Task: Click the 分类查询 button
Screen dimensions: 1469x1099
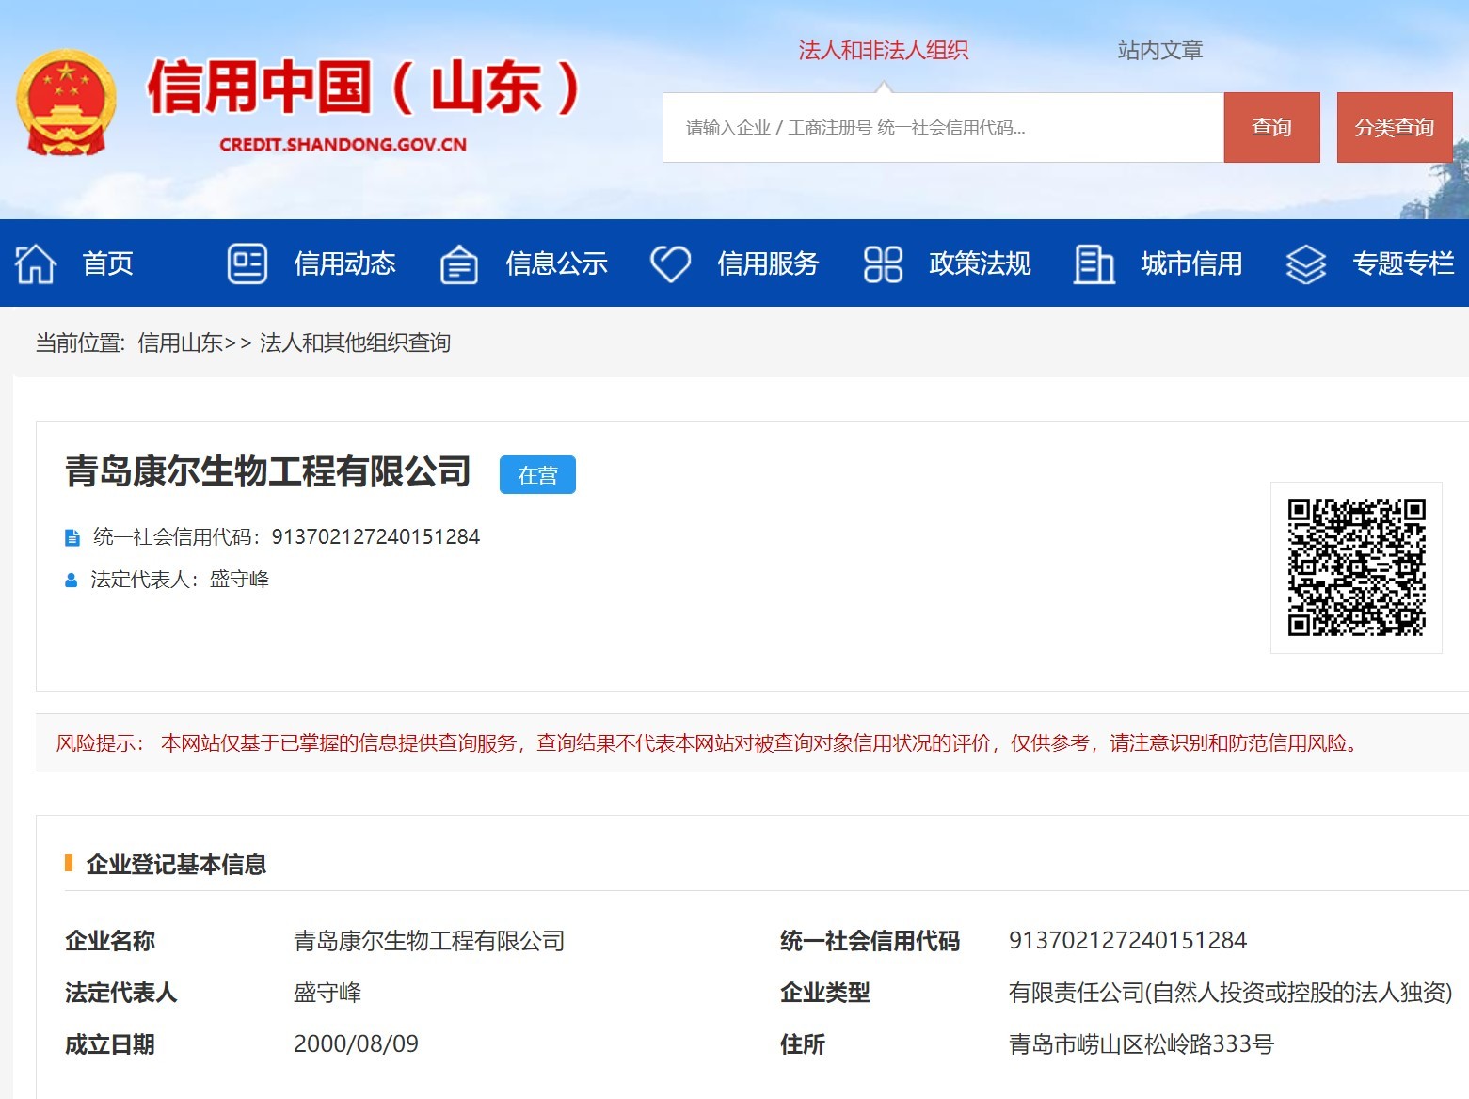Action: (1395, 127)
